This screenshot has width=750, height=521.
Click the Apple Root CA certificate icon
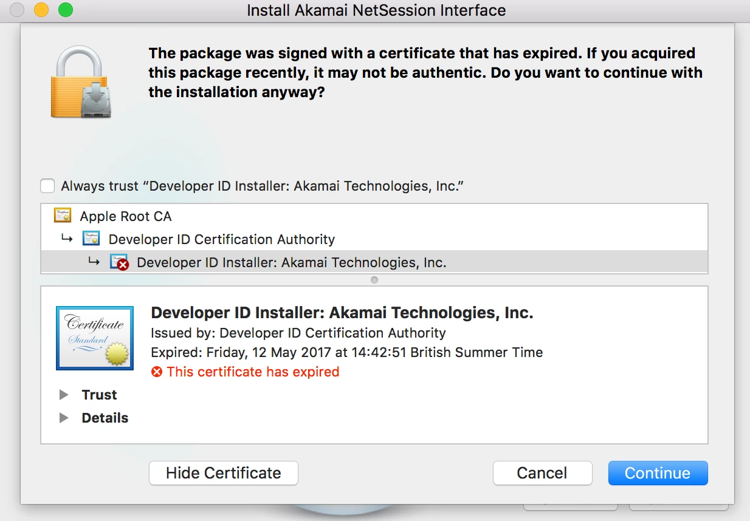63,216
